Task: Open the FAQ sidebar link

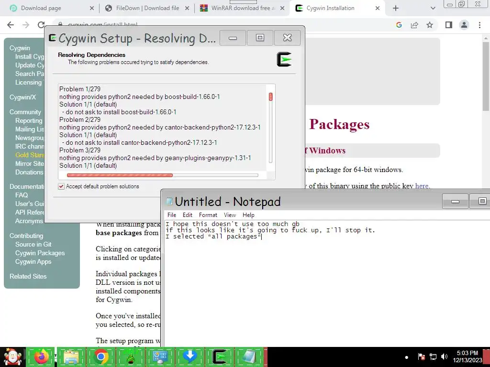Action: tap(22, 195)
